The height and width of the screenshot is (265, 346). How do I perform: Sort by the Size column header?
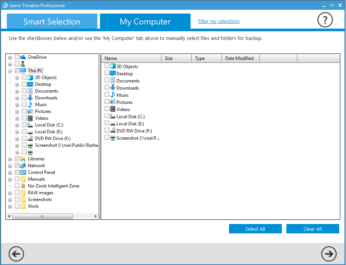pyautogui.click(x=177, y=58)
